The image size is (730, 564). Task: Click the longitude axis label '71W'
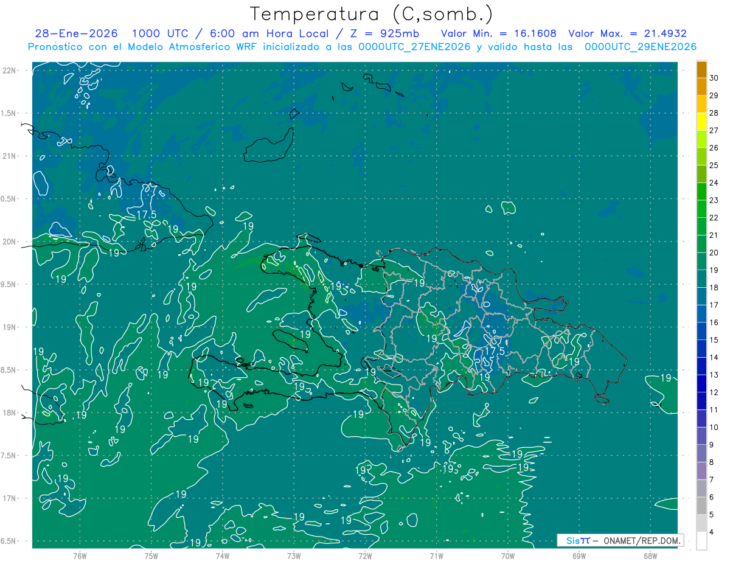436,555
